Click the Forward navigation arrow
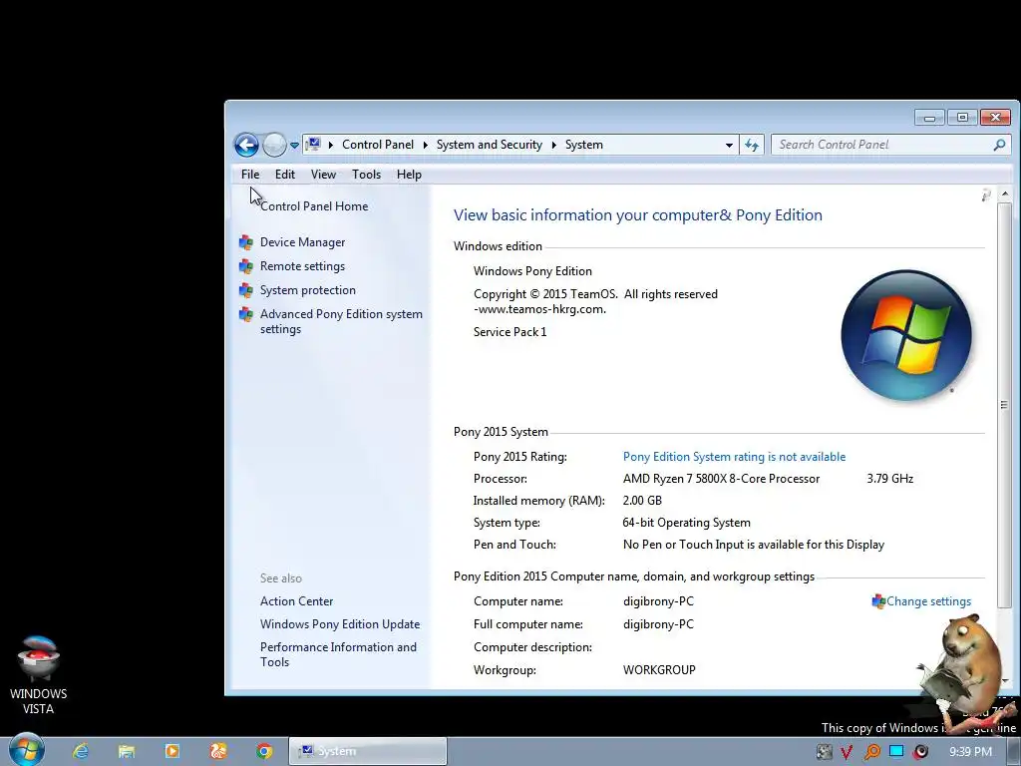Screen dimensions: 1021x766 pos(274,145)
